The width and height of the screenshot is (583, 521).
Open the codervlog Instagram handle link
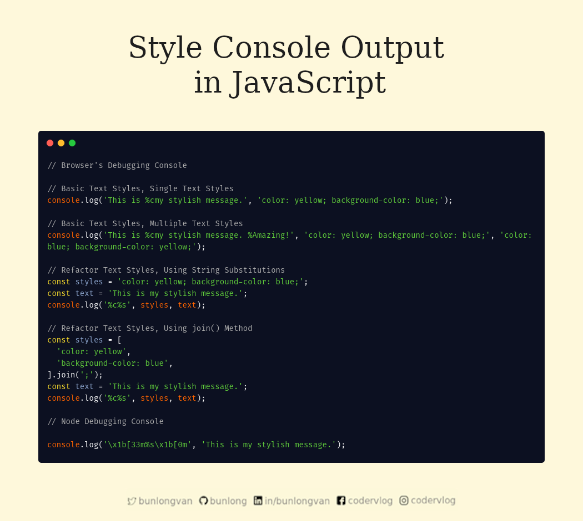tap(432, 500)
